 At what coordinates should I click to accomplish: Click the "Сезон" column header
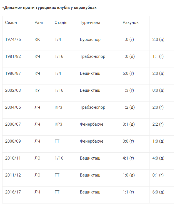click(11, 23)
